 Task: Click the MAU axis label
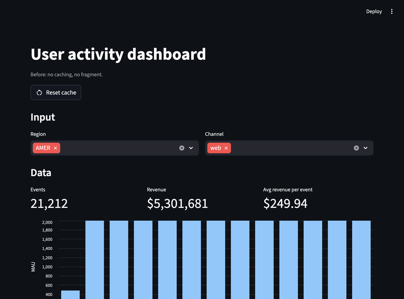point(33,267)
